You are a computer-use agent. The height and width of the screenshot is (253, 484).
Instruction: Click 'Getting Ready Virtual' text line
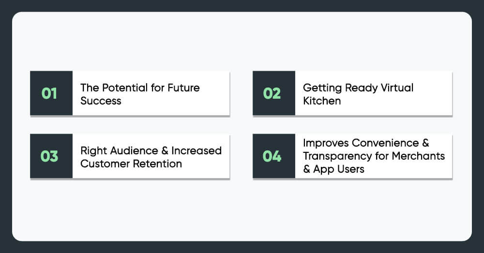pos(358,88)
